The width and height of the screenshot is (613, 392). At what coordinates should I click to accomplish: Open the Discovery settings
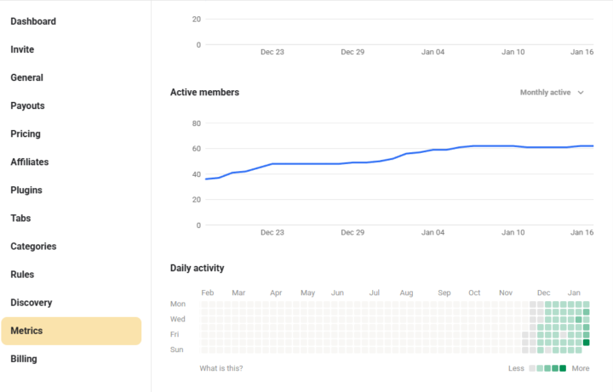tap(31, 302)
